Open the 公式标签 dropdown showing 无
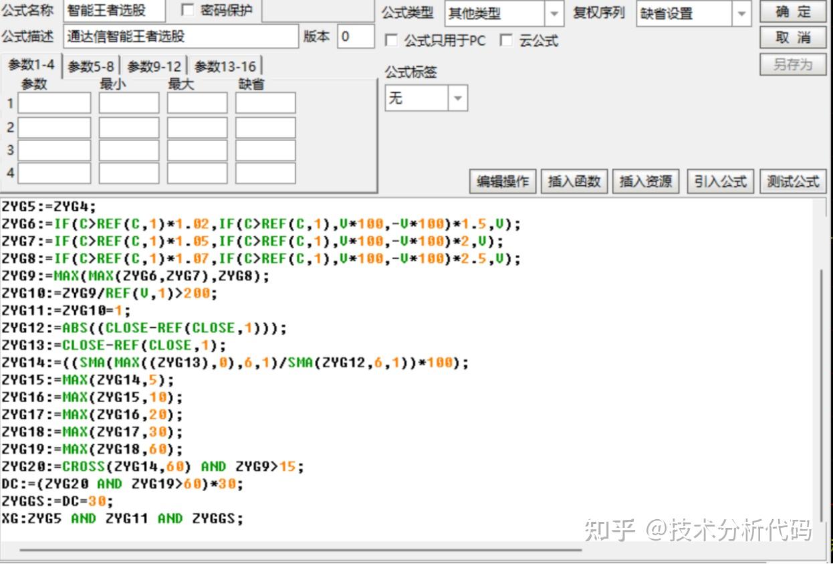The height and width of the screenshot is (564, 833). (458, 98)
